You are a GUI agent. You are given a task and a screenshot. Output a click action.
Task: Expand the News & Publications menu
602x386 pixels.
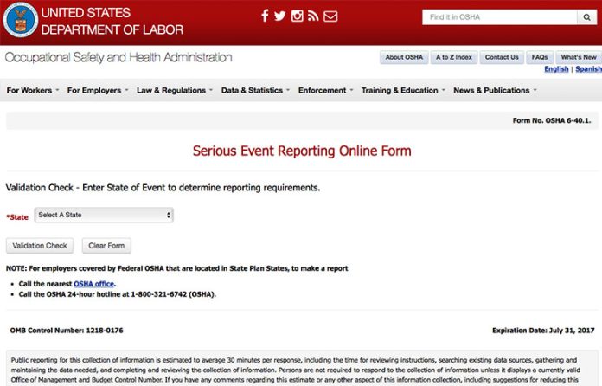coord(495,90)
